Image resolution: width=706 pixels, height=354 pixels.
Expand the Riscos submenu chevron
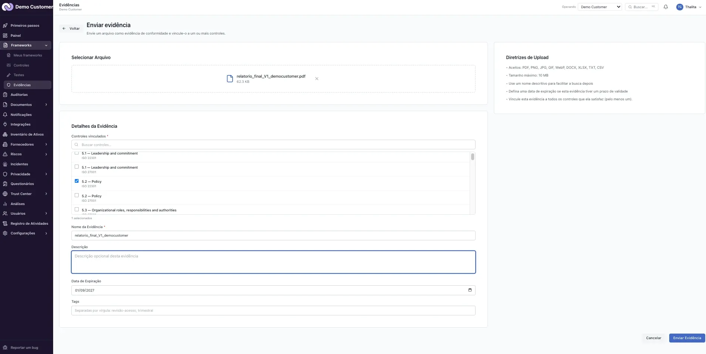46,154
